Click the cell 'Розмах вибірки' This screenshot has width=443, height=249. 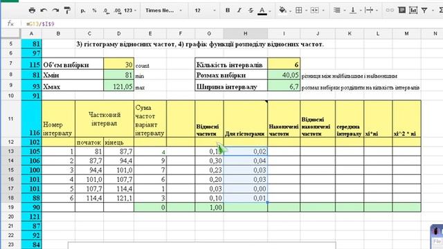click(x=231, y=75)
